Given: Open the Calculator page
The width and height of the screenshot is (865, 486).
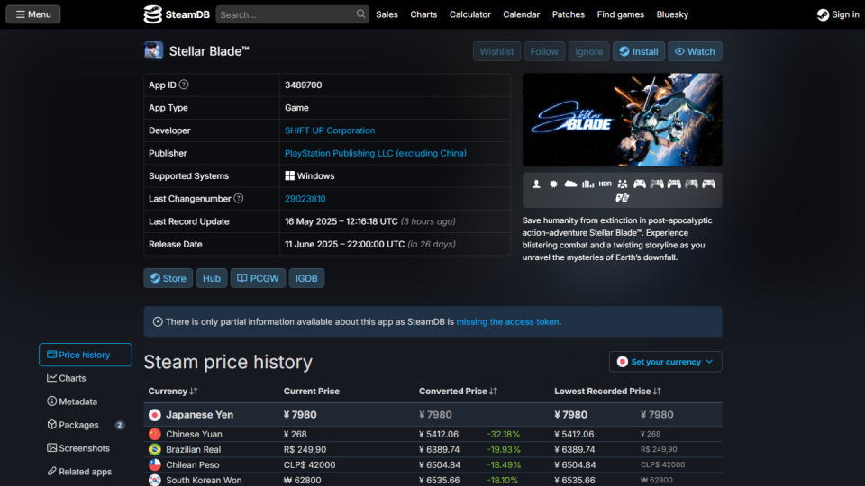Looking at the screenshot, I should point(470,14).
